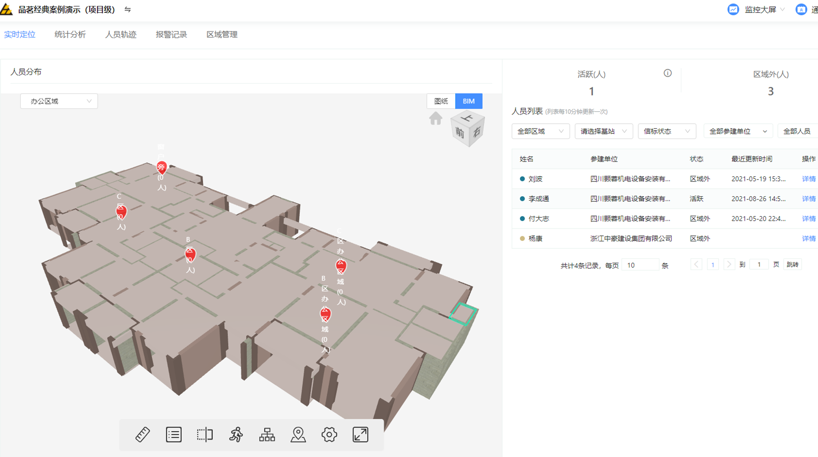
Task: Open the viewer settings gear icon
Action: pos(329,434)
